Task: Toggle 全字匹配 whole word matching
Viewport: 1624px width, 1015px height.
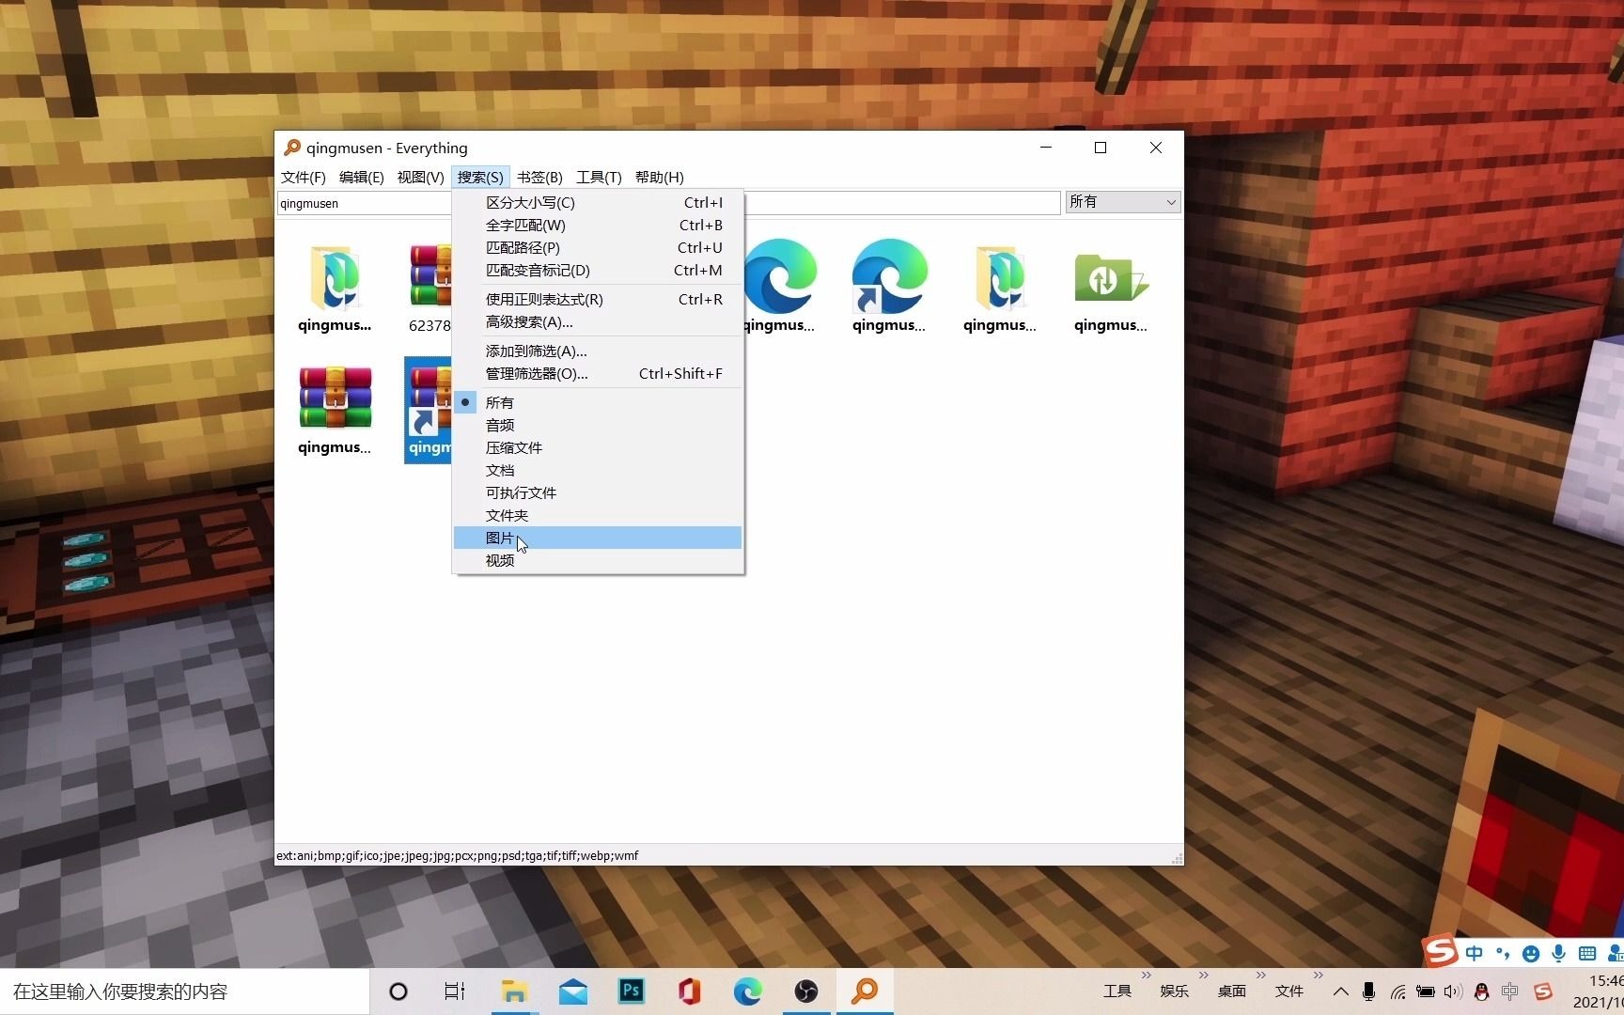Action: coord(598,225)
